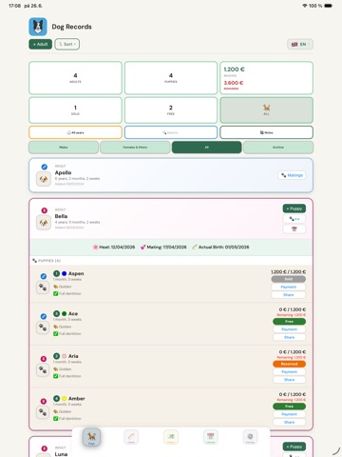The image size is (342, 457).
Task: Open Bella's matings paw button
Action: [294, 219]
